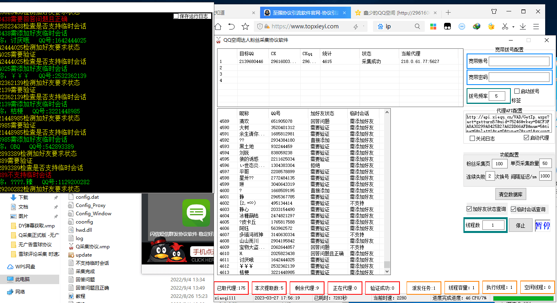The height and width of the screenshot is (303, 557).
Task: Click the yellow gift box extension icon
Action: pos(491,27)
